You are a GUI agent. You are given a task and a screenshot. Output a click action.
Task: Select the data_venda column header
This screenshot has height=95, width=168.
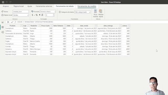[x=84, y=26]
